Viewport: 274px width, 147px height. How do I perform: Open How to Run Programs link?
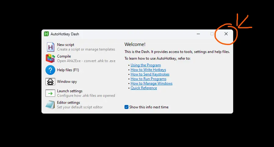click(148, 79)
